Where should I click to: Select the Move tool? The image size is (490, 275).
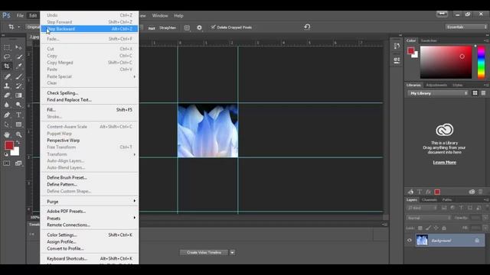18,47
